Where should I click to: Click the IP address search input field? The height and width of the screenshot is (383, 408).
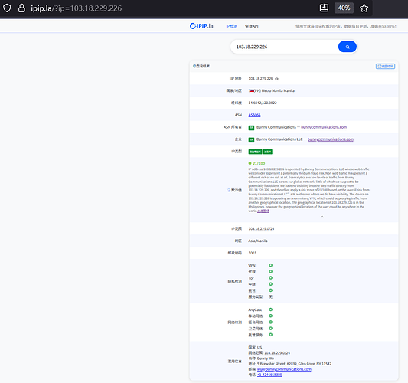coord(284,47)
